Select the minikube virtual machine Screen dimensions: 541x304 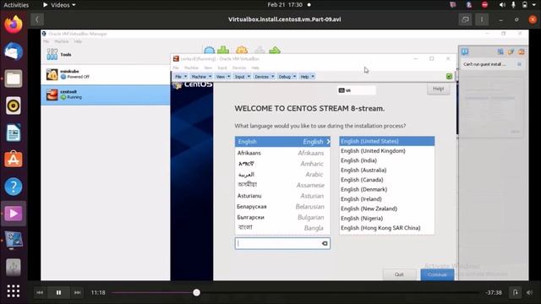click(105, 74)
